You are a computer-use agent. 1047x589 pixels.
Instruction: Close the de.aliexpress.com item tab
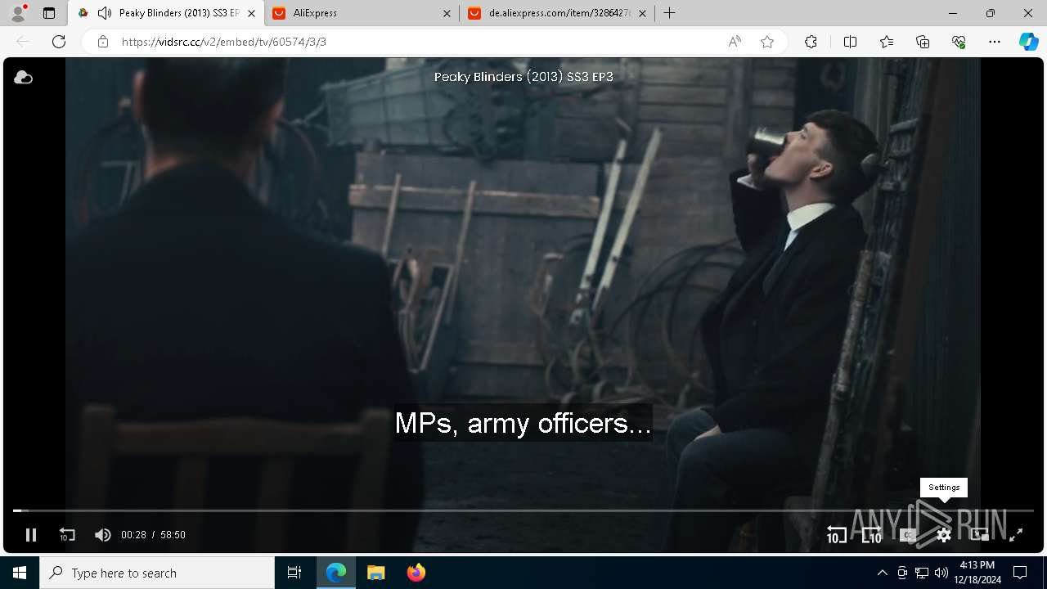[x=642, y=13]
